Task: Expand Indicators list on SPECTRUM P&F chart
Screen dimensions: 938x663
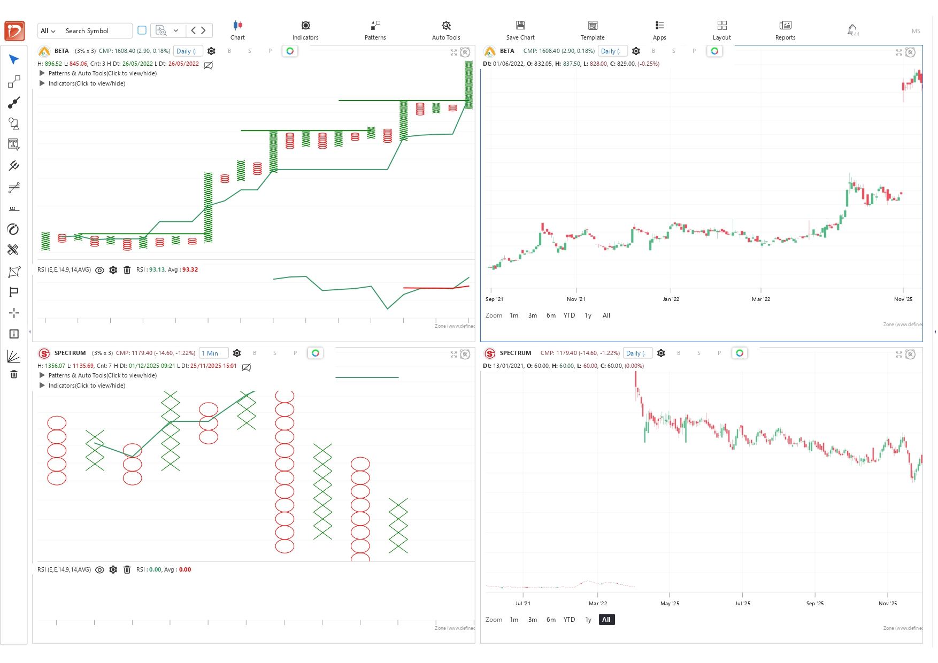Action: (42, 386)
